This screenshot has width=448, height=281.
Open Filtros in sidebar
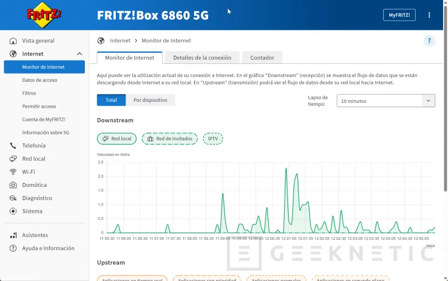pos(29,93)
